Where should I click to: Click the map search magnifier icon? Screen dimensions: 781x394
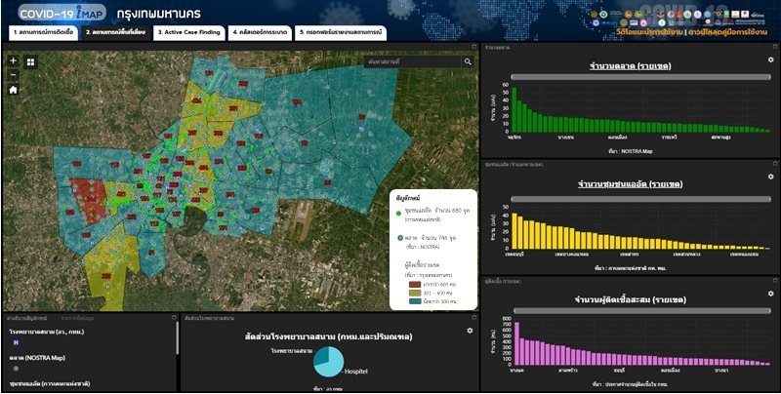468,61
